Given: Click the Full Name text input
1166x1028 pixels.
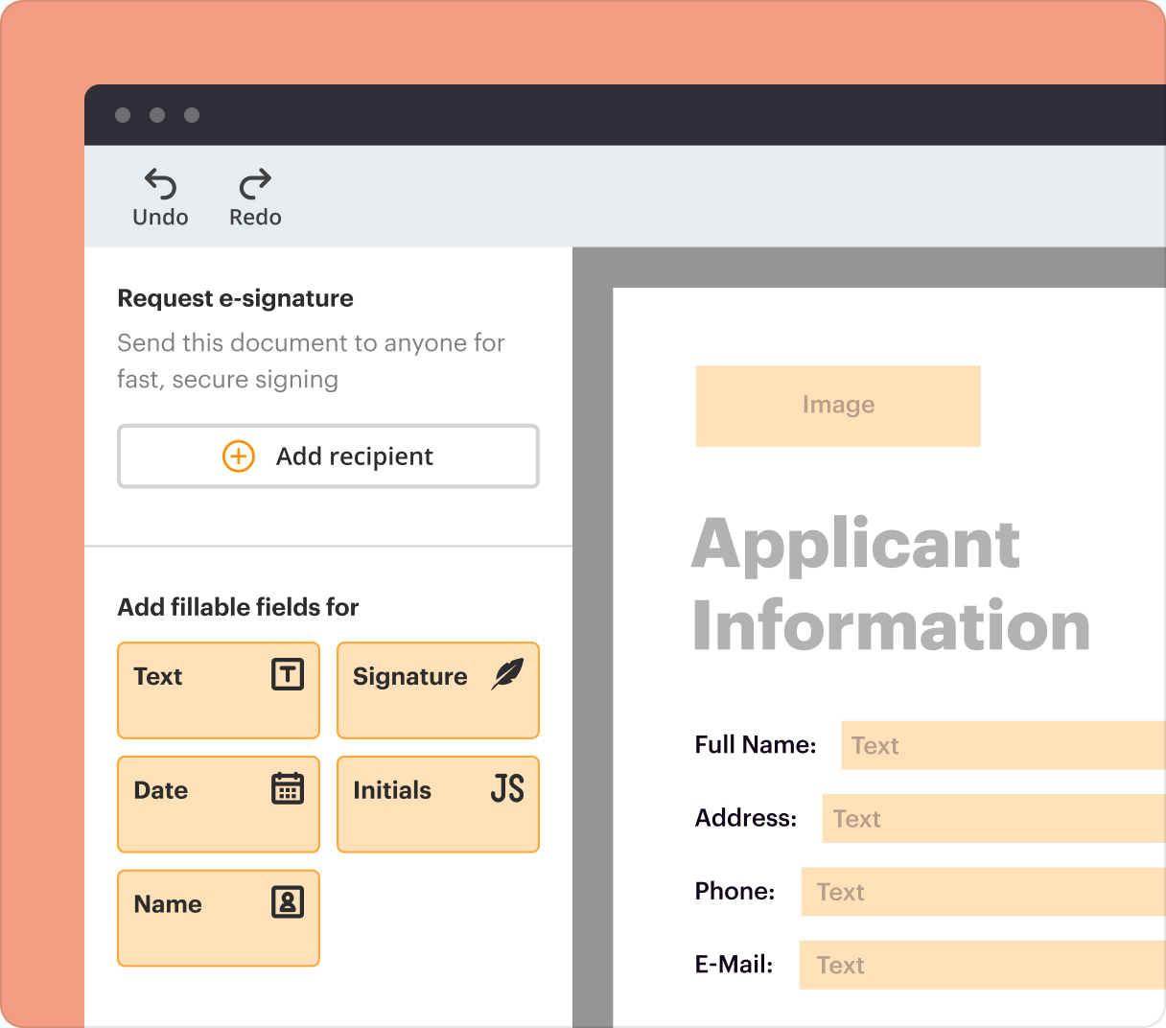Looking at the screenshot, I should 1002,745.
